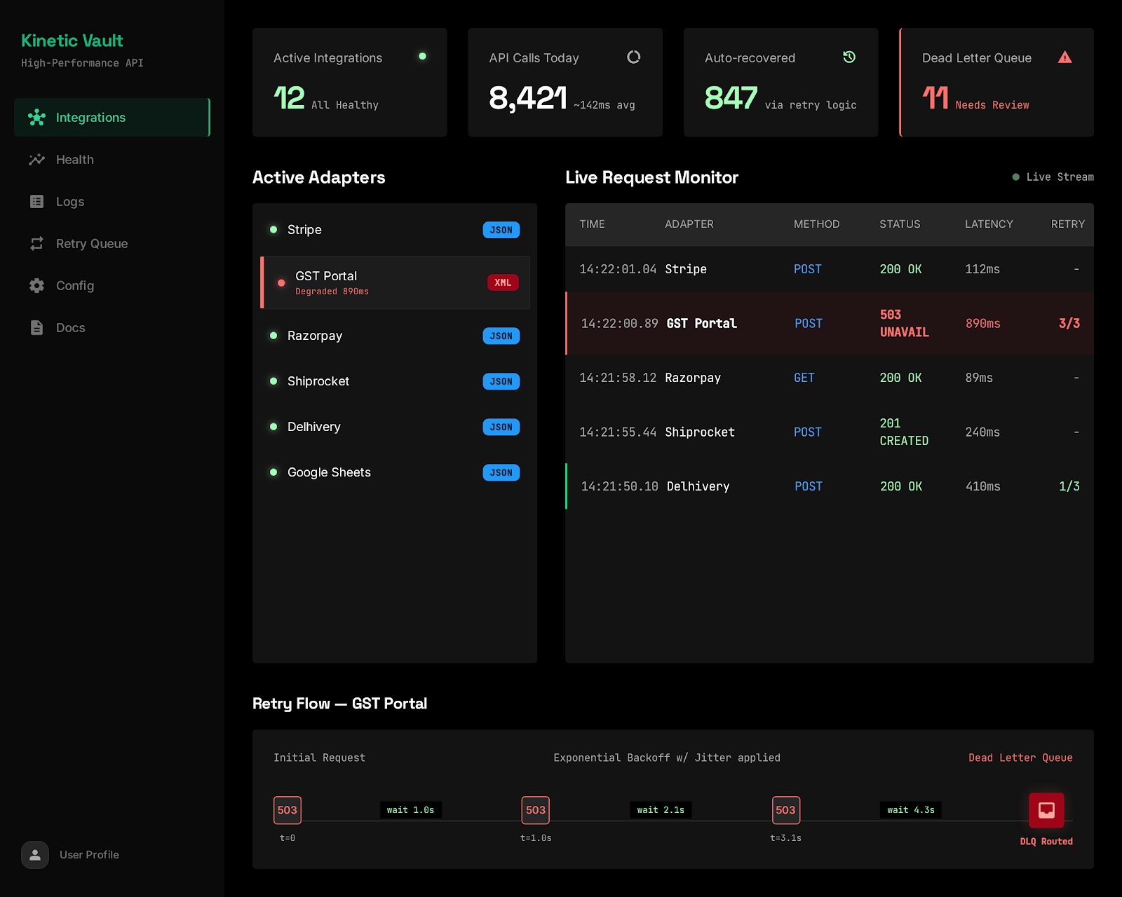The width and height of the screenshot is (1122, 897).
Task: Click the Config gear icon
Action: (36, 286)
